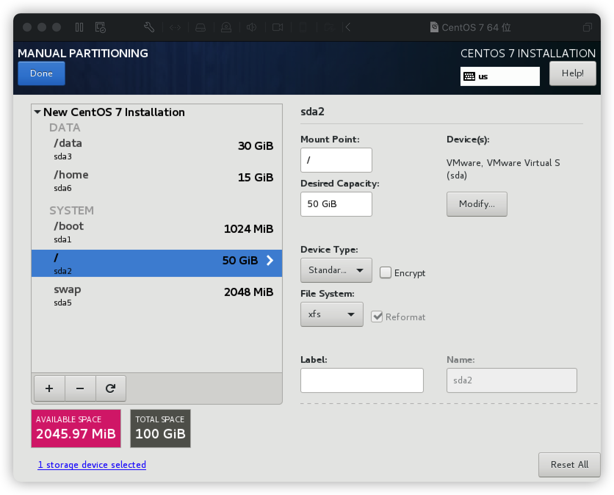Collapse the New CentOS 7 Installation tree
This screenshot has width=614, height=495.
(x=37, y=112)
